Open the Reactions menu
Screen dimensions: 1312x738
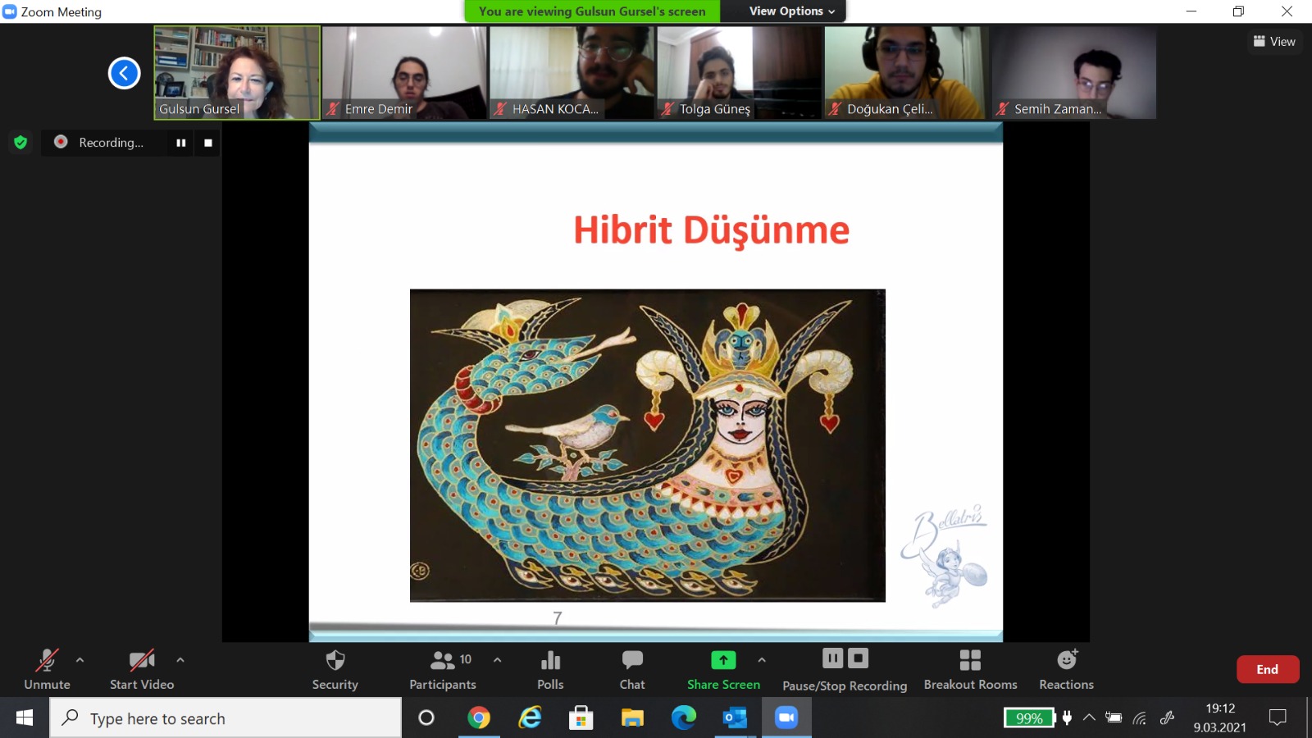click(1066, 661)
